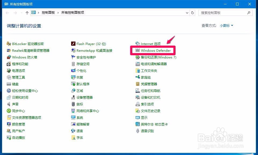Viewport: 258px width, 155px height.
Task: Open the 工作文件夹 link
Action: tap(149, 71)
